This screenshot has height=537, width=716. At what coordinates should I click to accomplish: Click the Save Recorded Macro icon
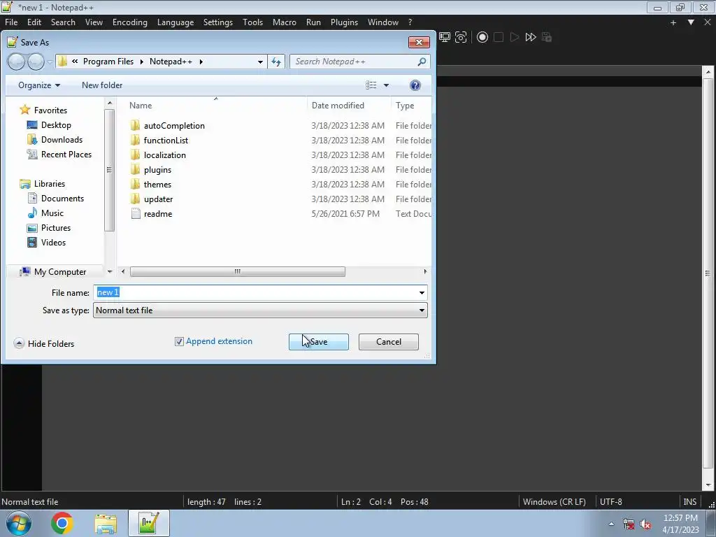(x=547, y=37)
